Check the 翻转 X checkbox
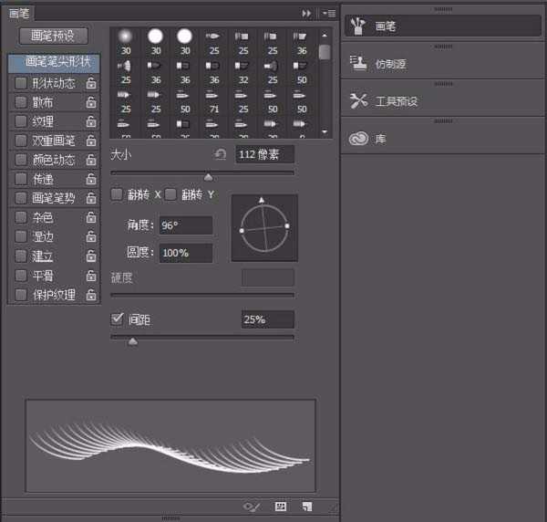 tap(117, 194)
